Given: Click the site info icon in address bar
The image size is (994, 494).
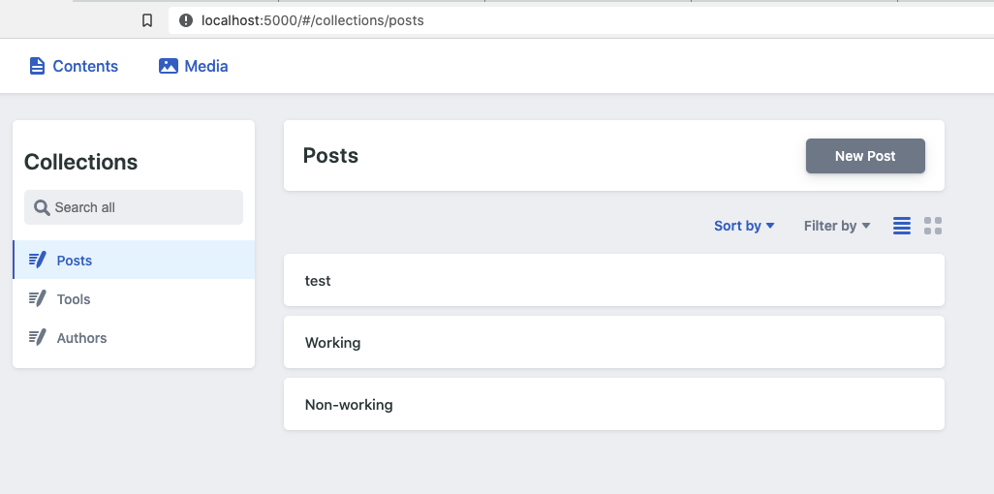Looking at the screenshot, I should coord(186,20).
